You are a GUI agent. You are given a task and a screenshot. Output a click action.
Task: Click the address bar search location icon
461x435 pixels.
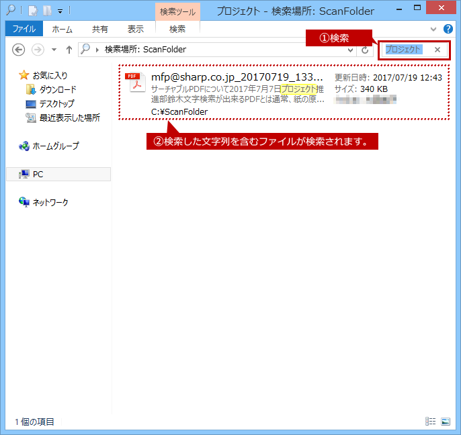(x=85, y=49)
